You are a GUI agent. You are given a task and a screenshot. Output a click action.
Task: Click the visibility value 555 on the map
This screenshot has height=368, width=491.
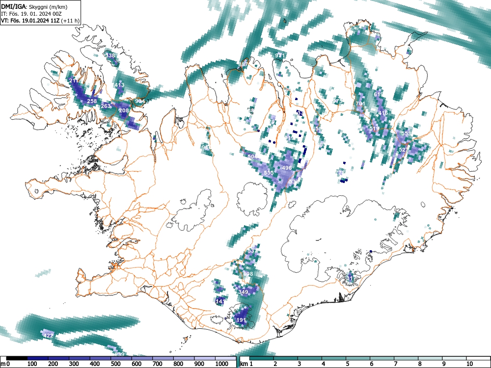click(269, 173)
